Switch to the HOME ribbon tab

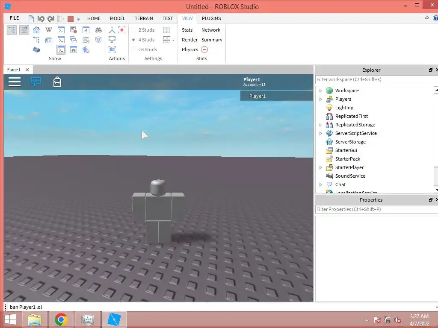coord(94,18)
